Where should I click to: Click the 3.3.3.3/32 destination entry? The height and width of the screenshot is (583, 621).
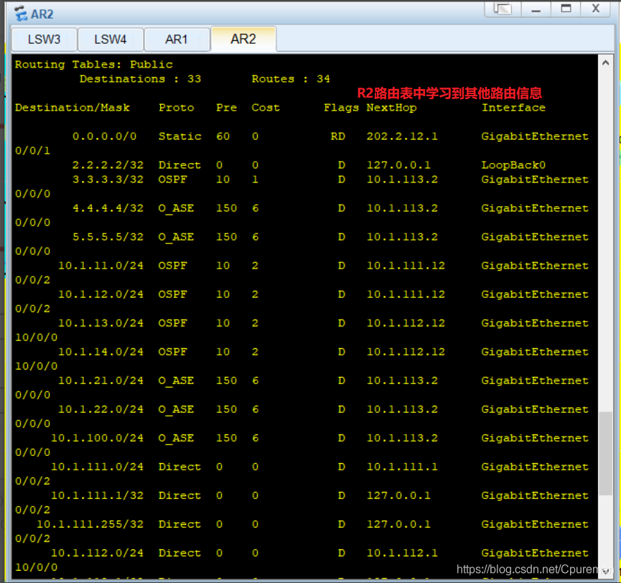[x=108, y=179]
